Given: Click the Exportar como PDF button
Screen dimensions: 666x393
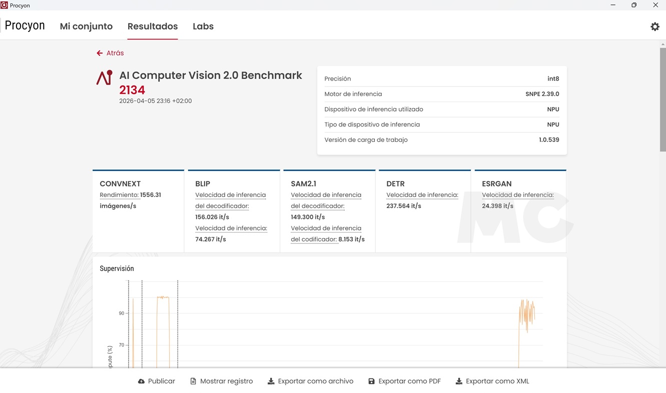Looking at the screenshot, I should (409, 381).
